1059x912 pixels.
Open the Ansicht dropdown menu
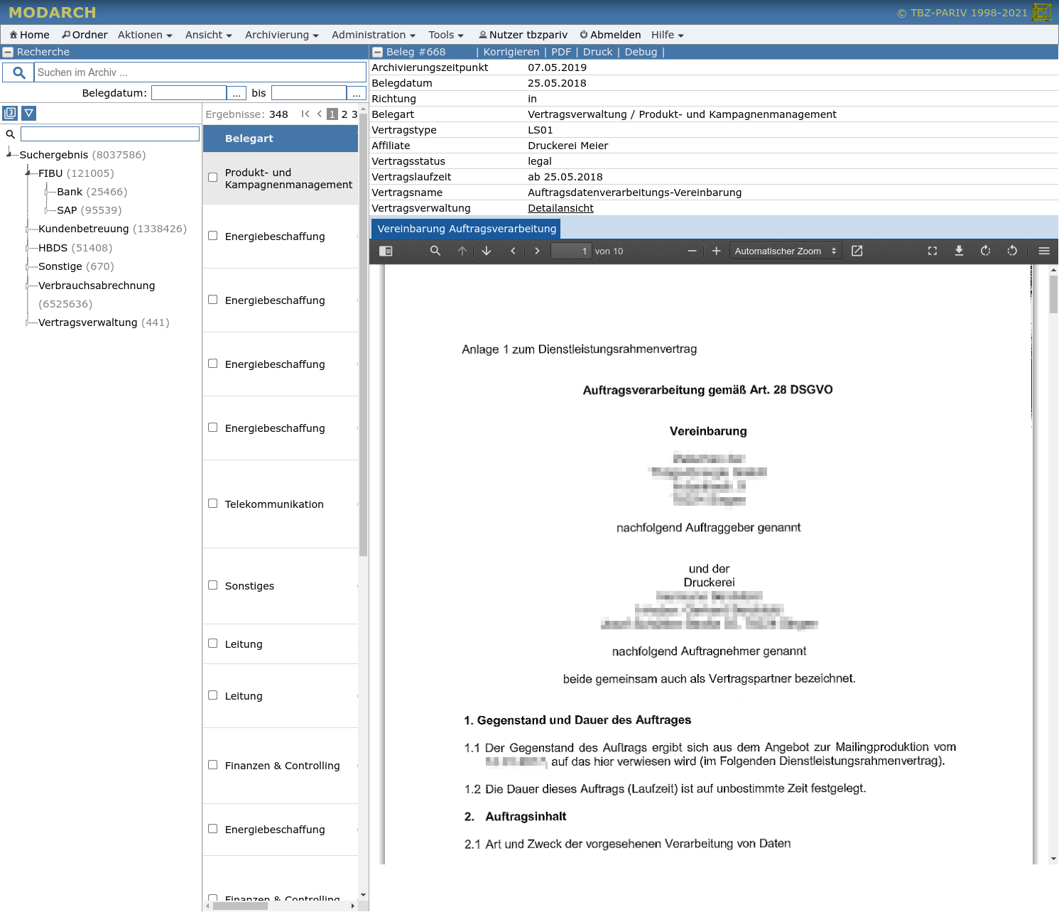coord(208,35)
